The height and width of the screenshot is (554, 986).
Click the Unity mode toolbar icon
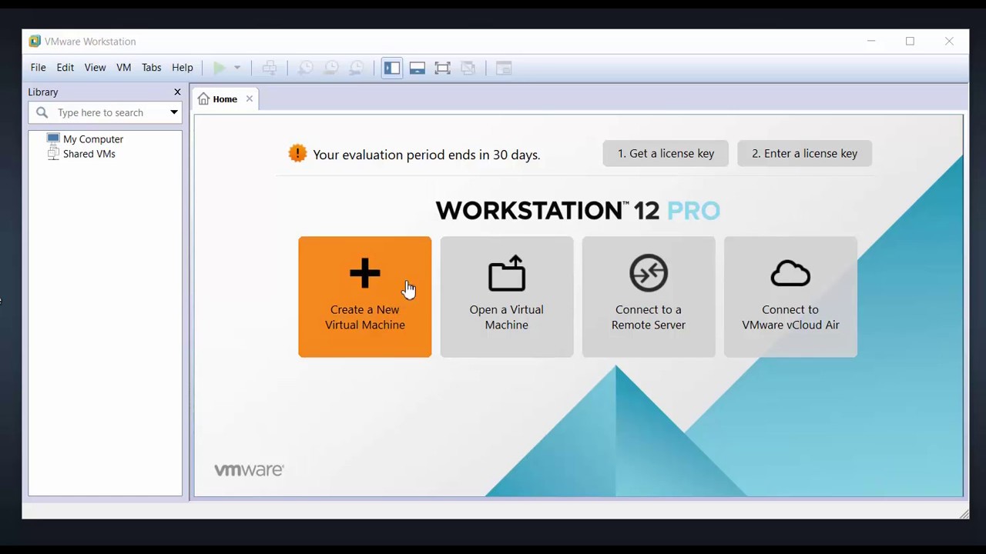coord(468,68)
